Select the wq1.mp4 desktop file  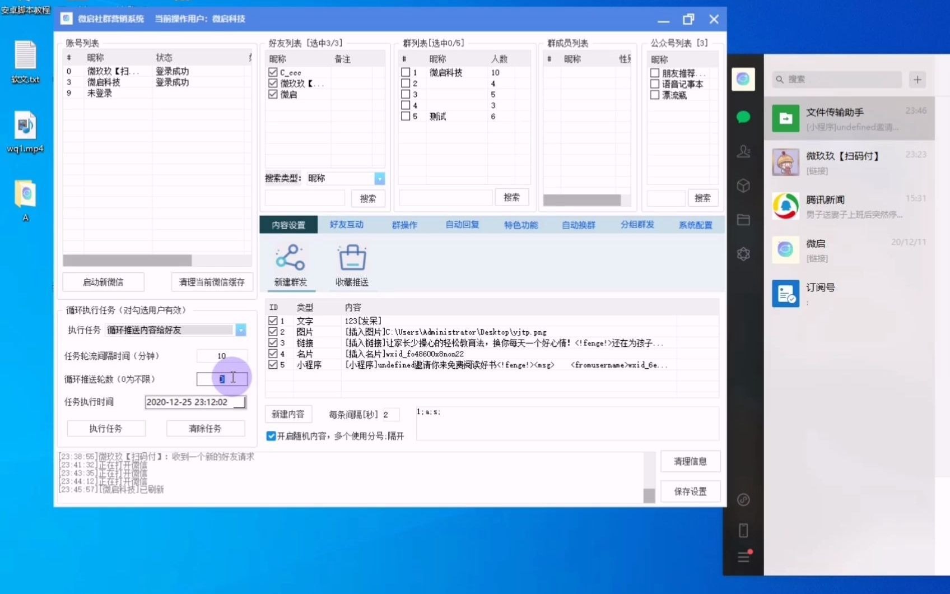click(x=25, y=132)
